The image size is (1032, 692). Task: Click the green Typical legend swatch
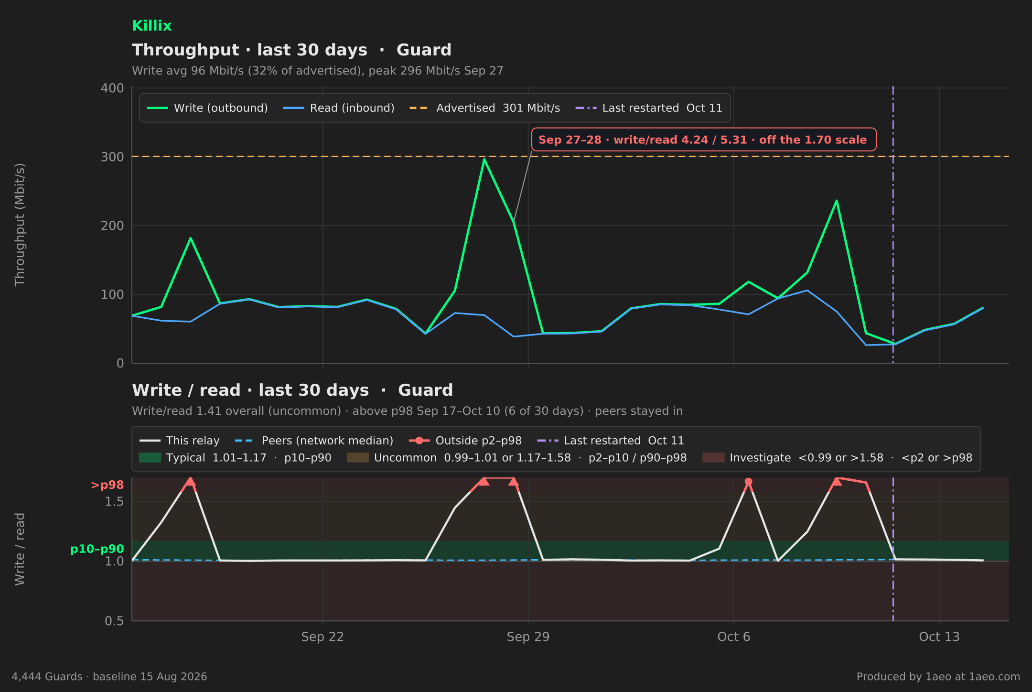pos(150,458)
